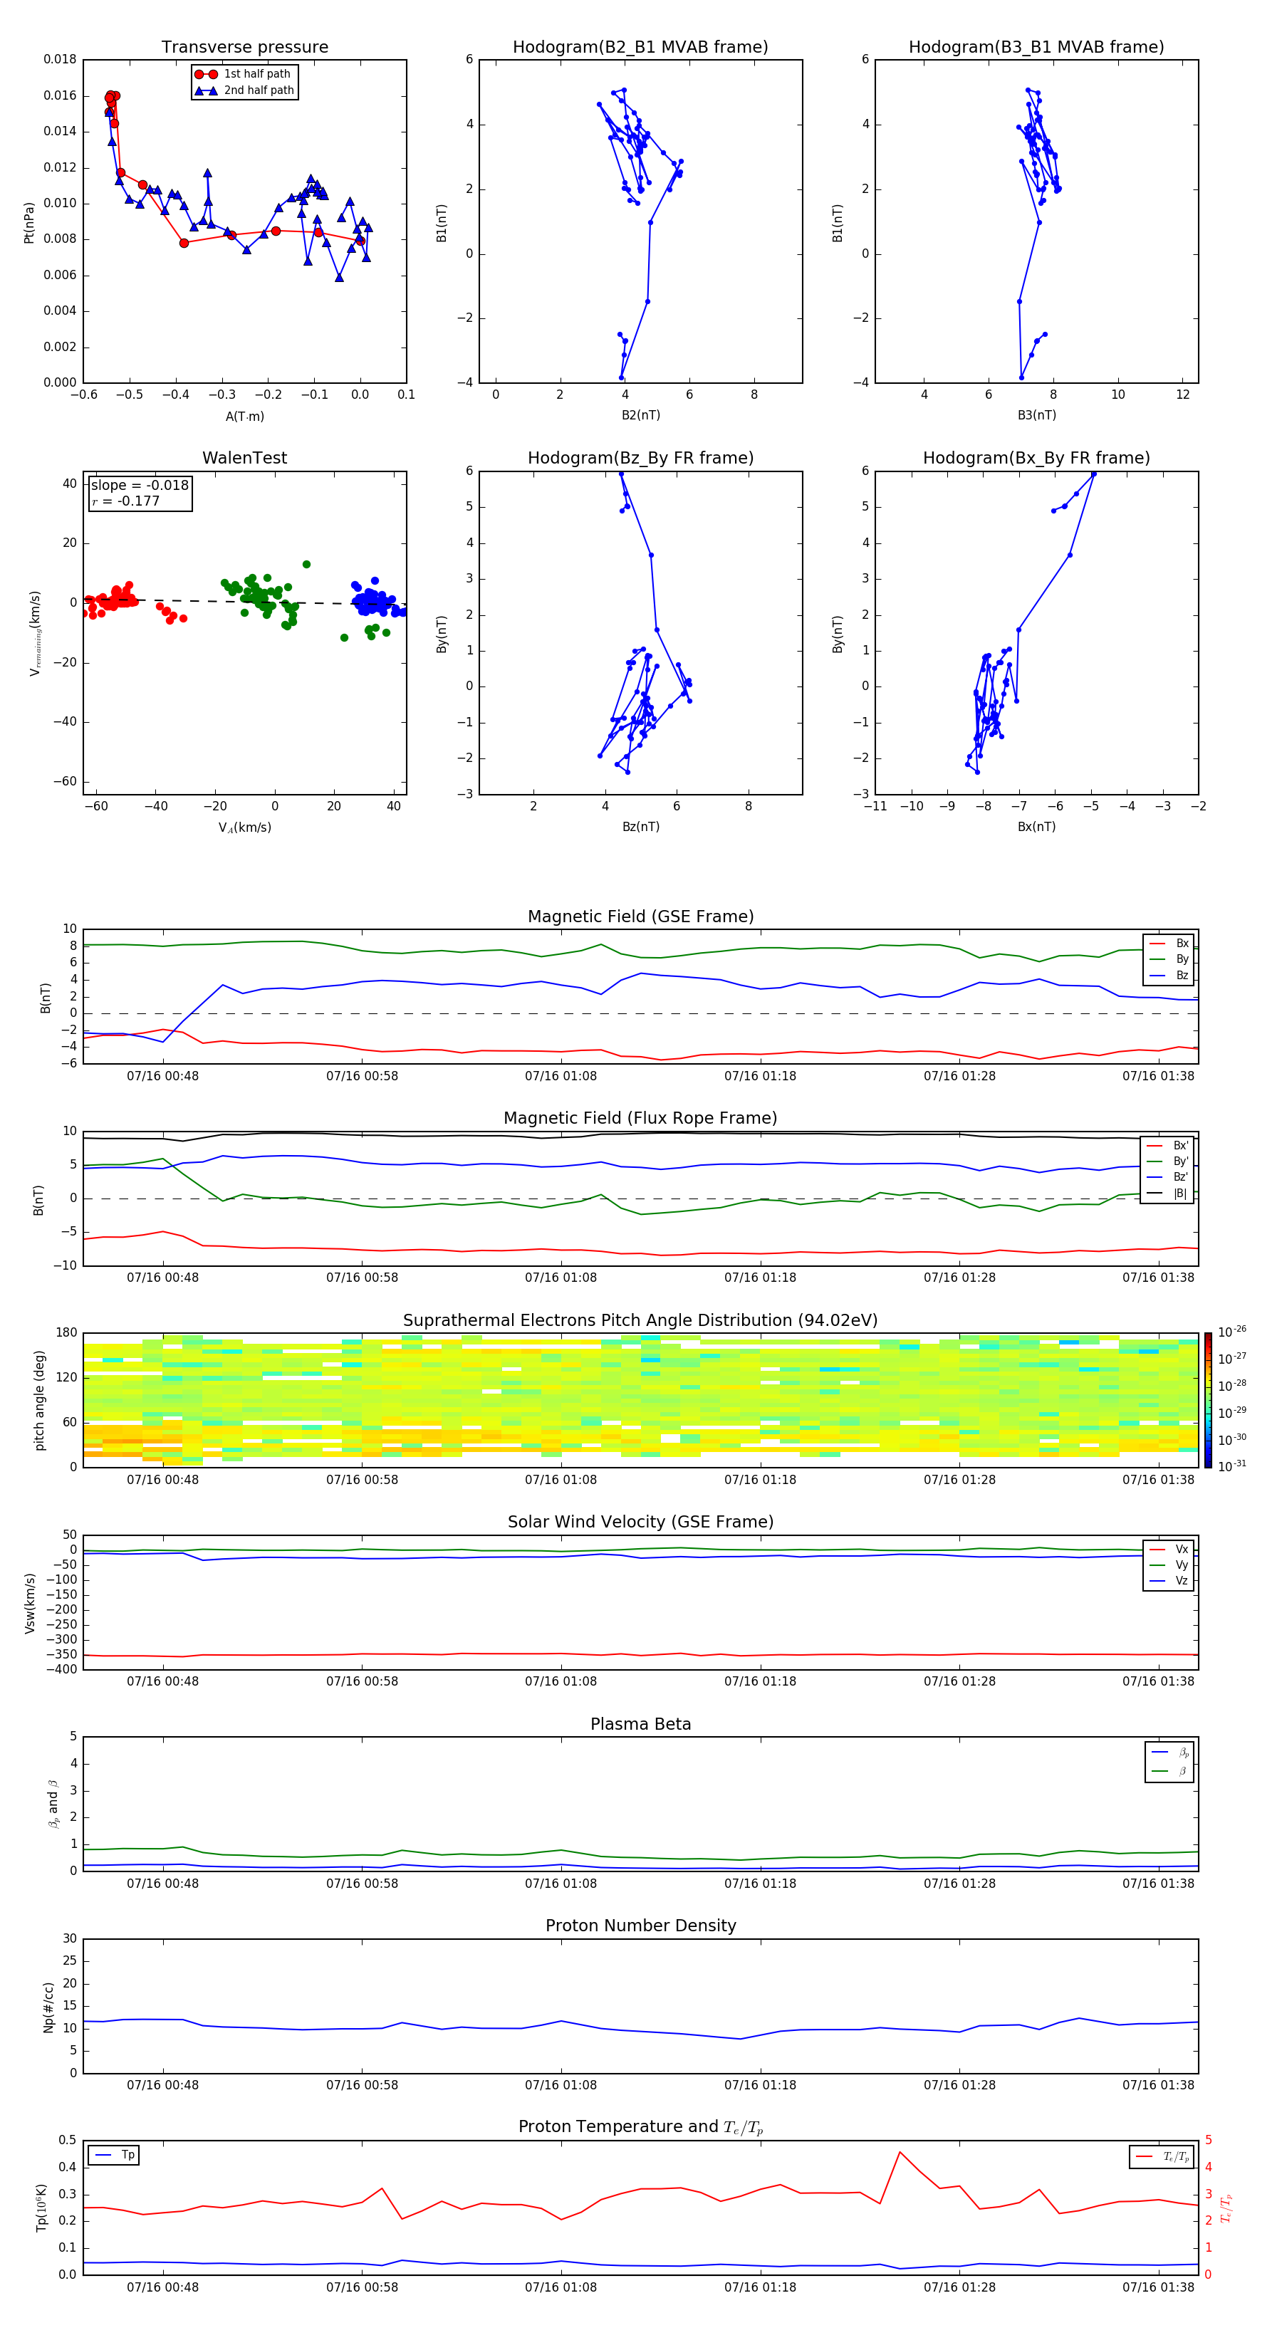Click the 'Bz(nT)' x-axis label
The image size is (1282, 2350).
point(640,827)
